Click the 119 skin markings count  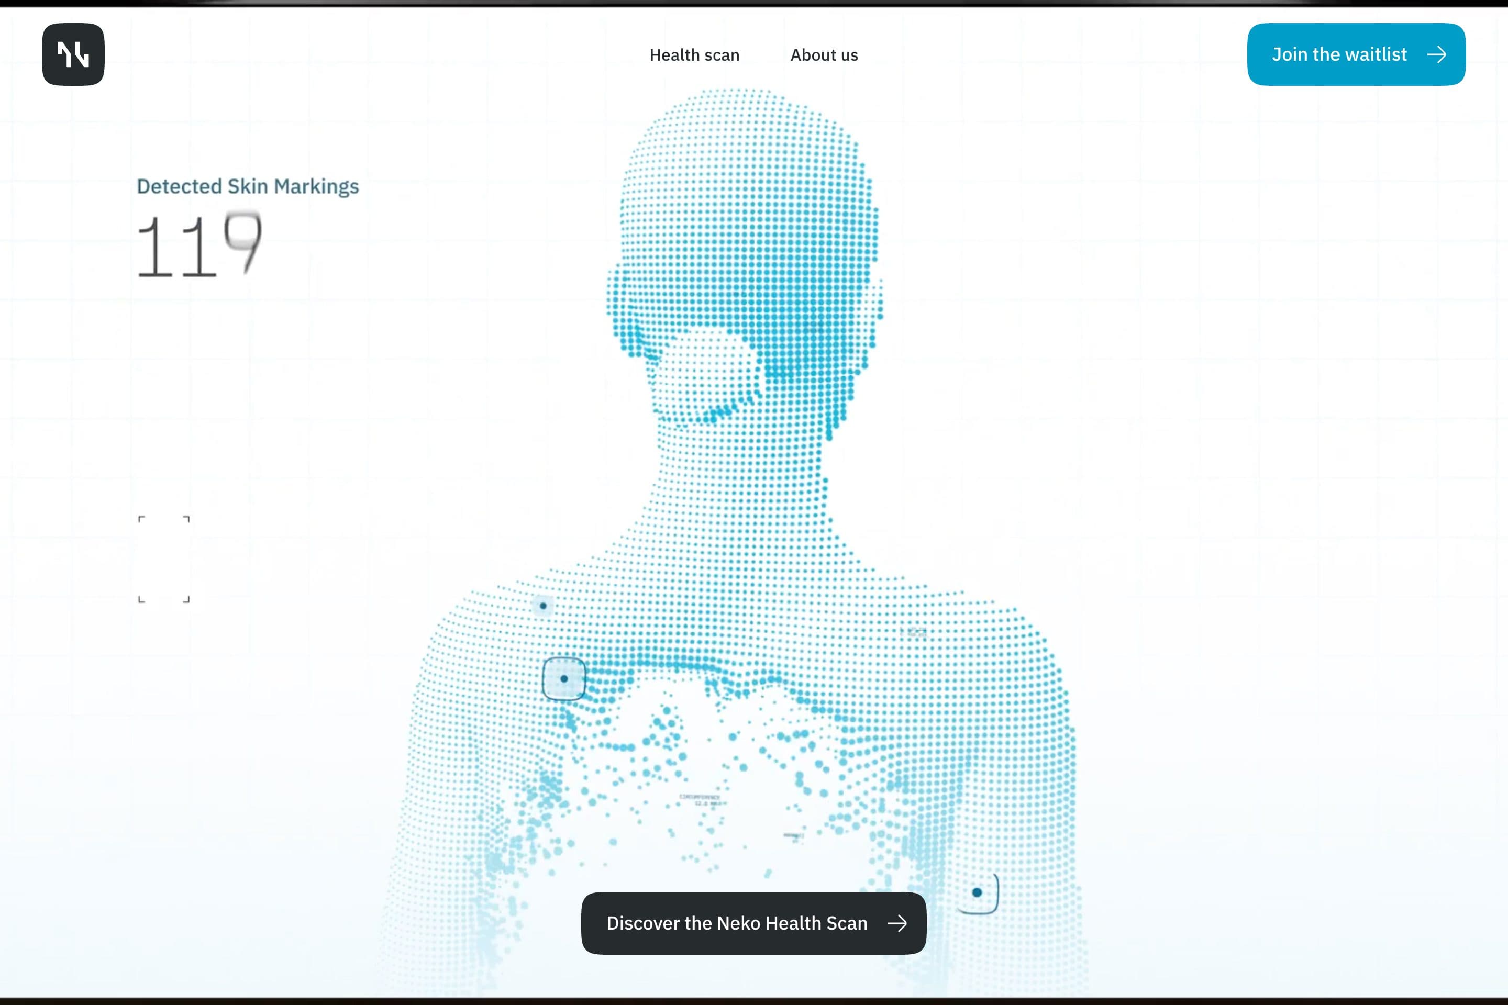[199, 245]
